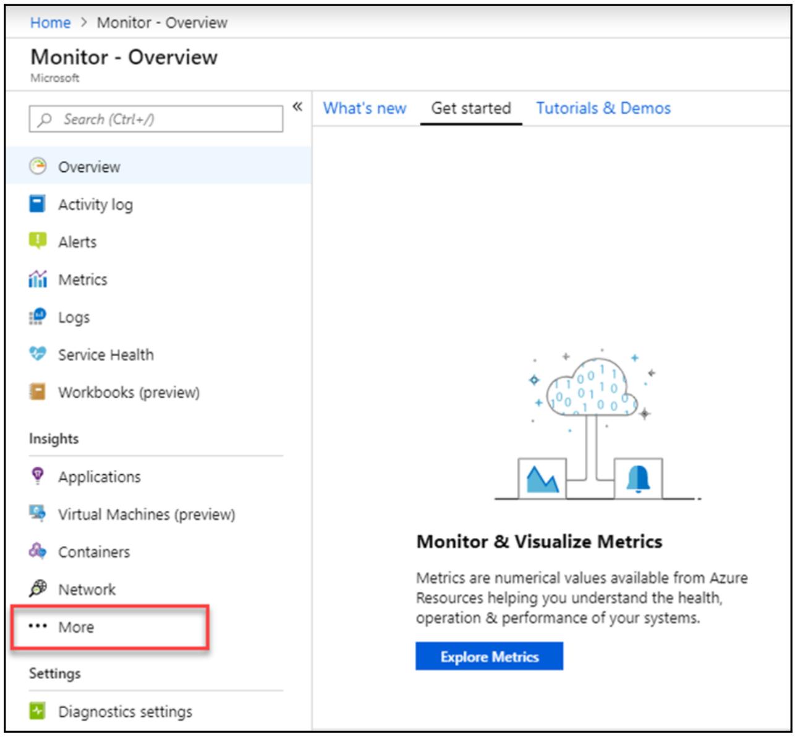Expand the More insights item

pyautogui.click(x=76, y=627)
